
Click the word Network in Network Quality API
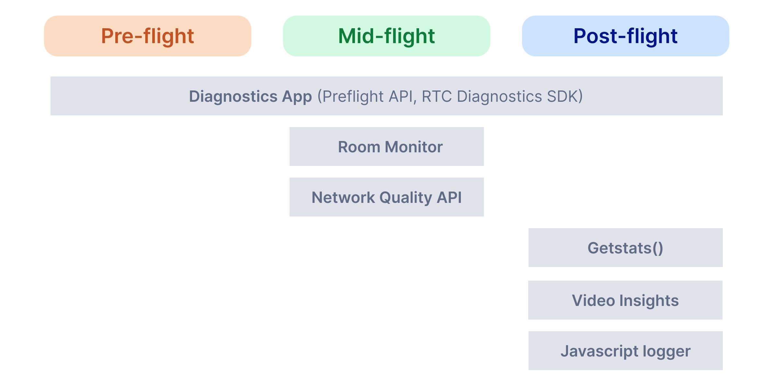pos(343,198)
